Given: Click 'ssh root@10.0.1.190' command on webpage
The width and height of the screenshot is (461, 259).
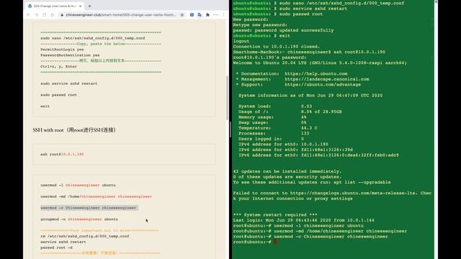Looking at the screenshot, I should click(62, 154).
